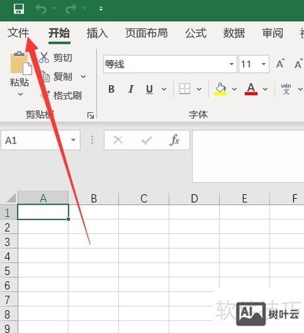Viewport: 304px width, 333px height.
Task: Open the font name dropdown arrow
Action: (x=232, y=64)
